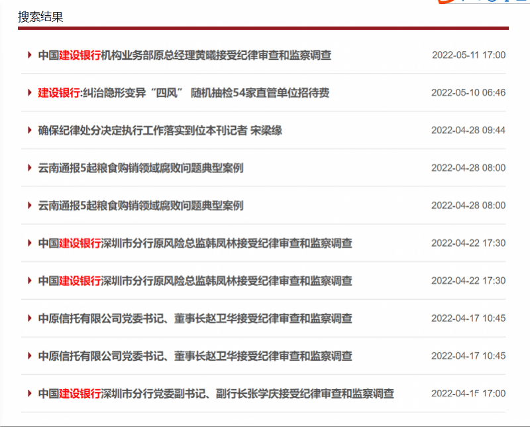Viewport: 530px width, 427px height.
Task: Open the first 中原信托赵卫华 result
Action: [195, 318]
